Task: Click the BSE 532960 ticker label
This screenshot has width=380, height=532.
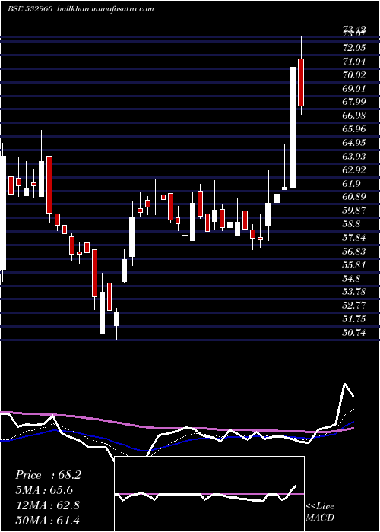Action: pos(30,9)
